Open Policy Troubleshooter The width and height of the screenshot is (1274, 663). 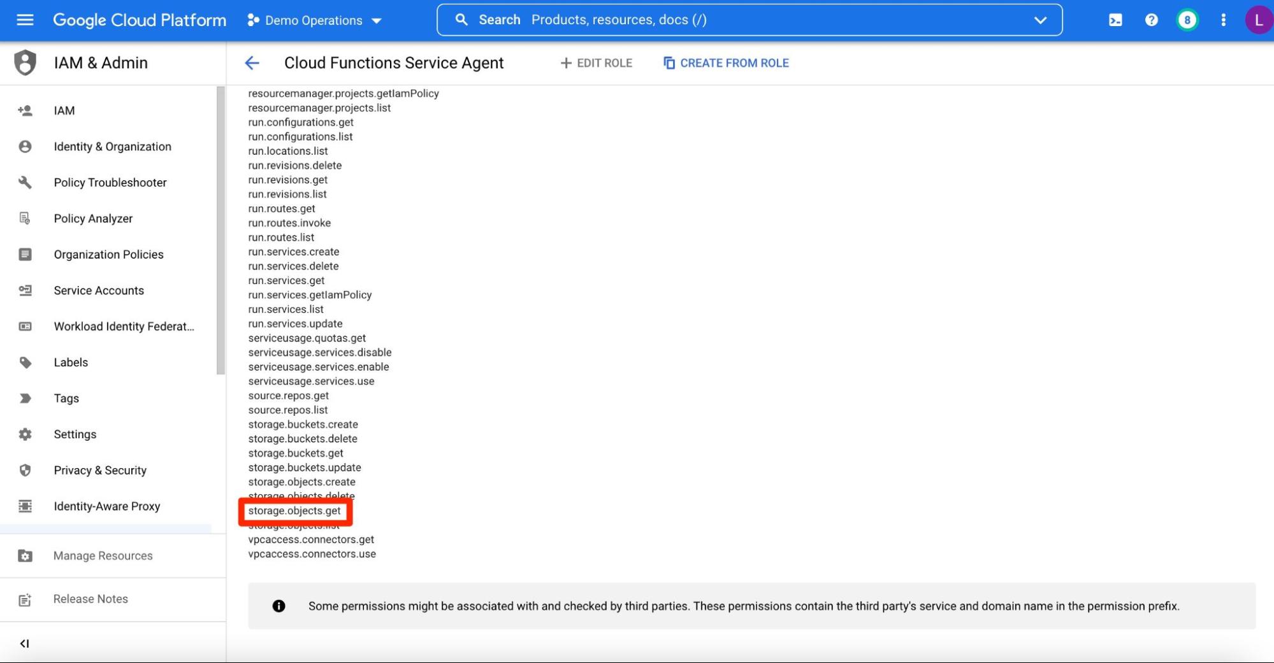[110, 183]
